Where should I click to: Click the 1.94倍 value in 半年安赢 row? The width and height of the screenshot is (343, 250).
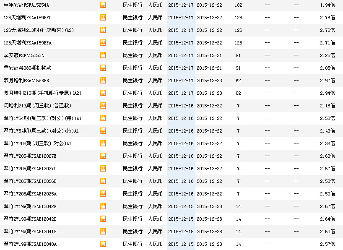[327, 5]
